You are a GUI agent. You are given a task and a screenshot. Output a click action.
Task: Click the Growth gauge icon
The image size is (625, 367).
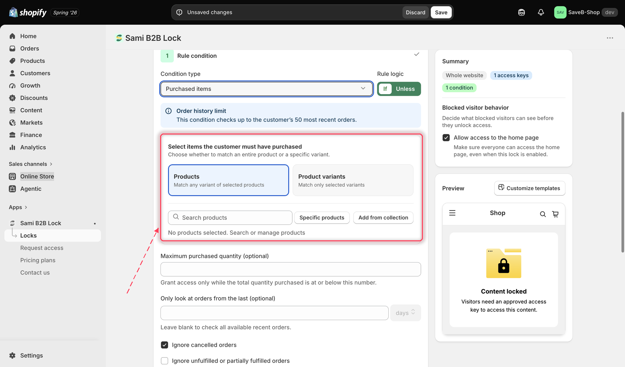[12, 86]
